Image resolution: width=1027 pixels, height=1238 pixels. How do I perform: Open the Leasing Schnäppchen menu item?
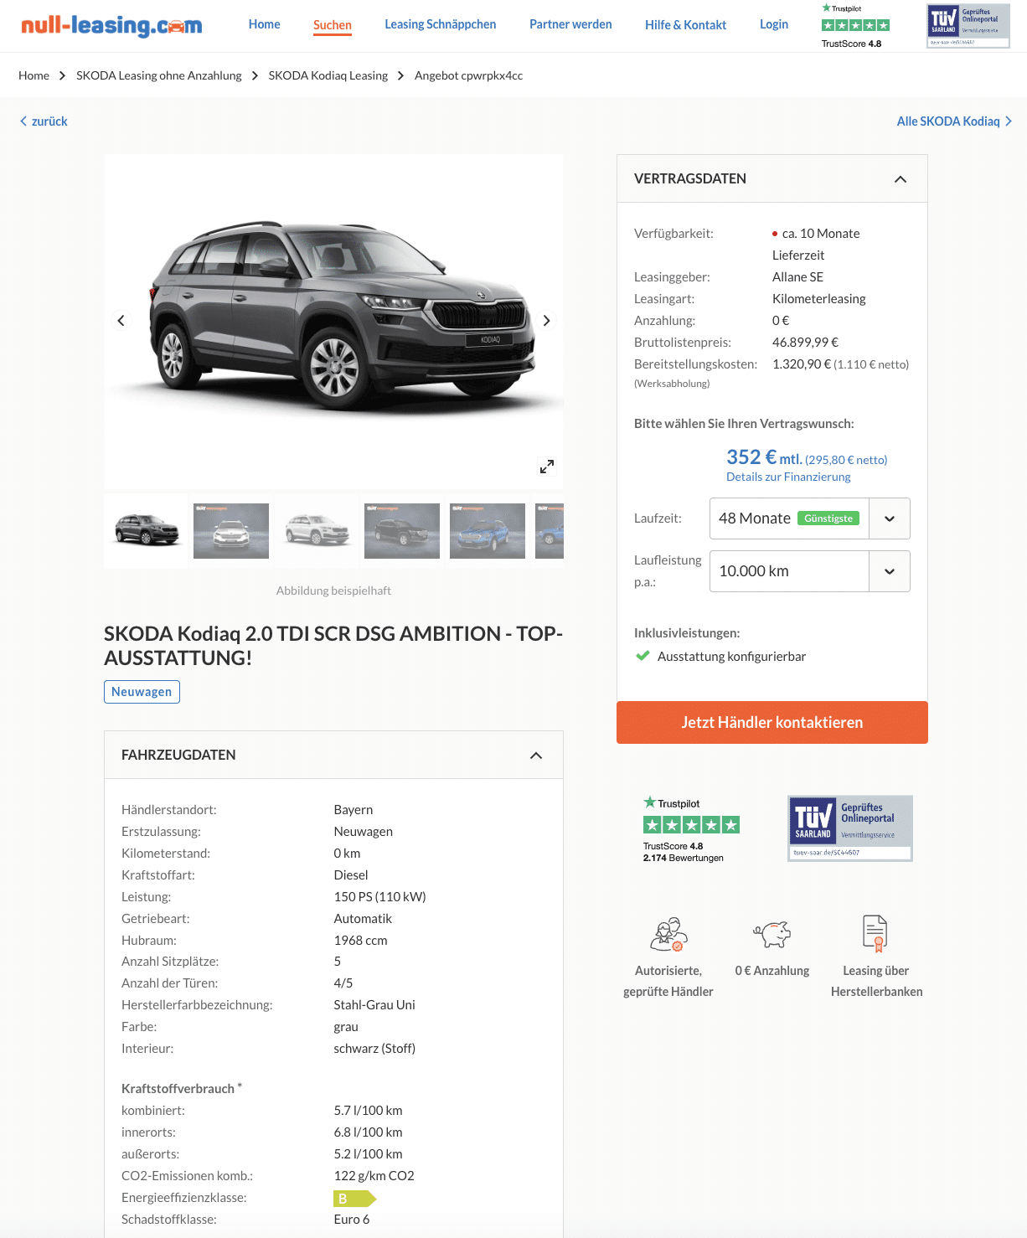pyautogui.click(x=441, y=24)
